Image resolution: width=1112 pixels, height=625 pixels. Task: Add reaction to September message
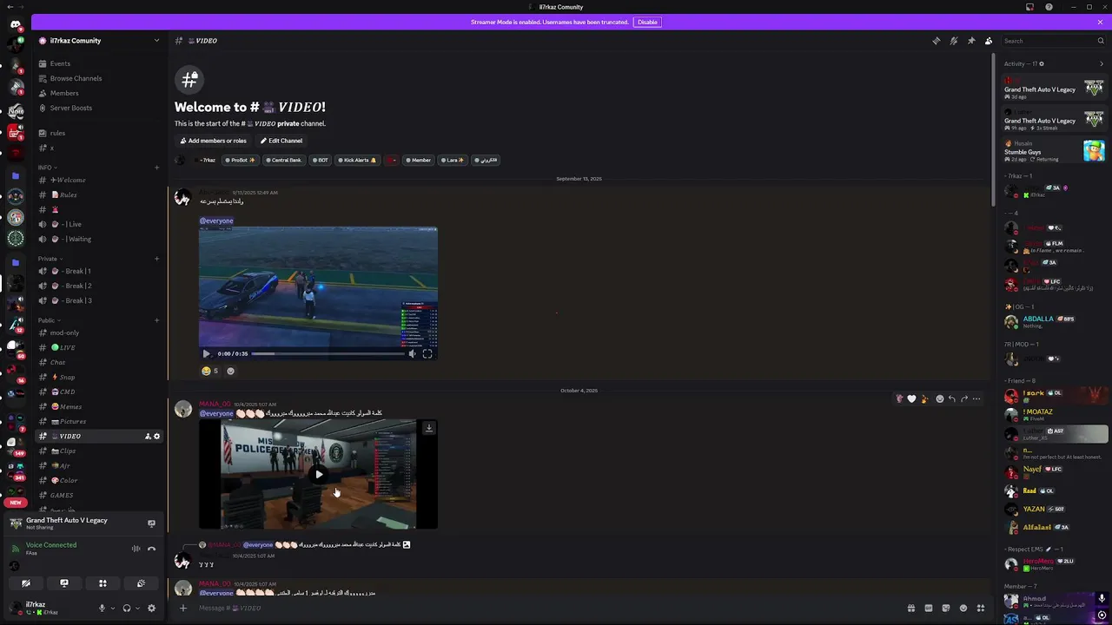[x=230, y=371]
